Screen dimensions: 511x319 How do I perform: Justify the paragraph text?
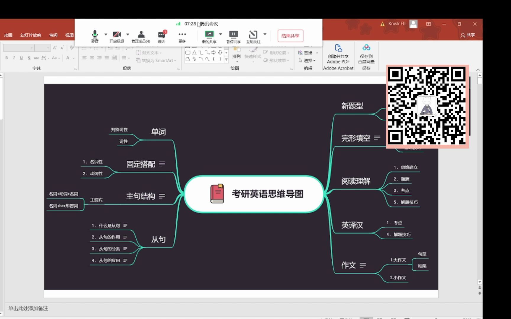(107, 58)
